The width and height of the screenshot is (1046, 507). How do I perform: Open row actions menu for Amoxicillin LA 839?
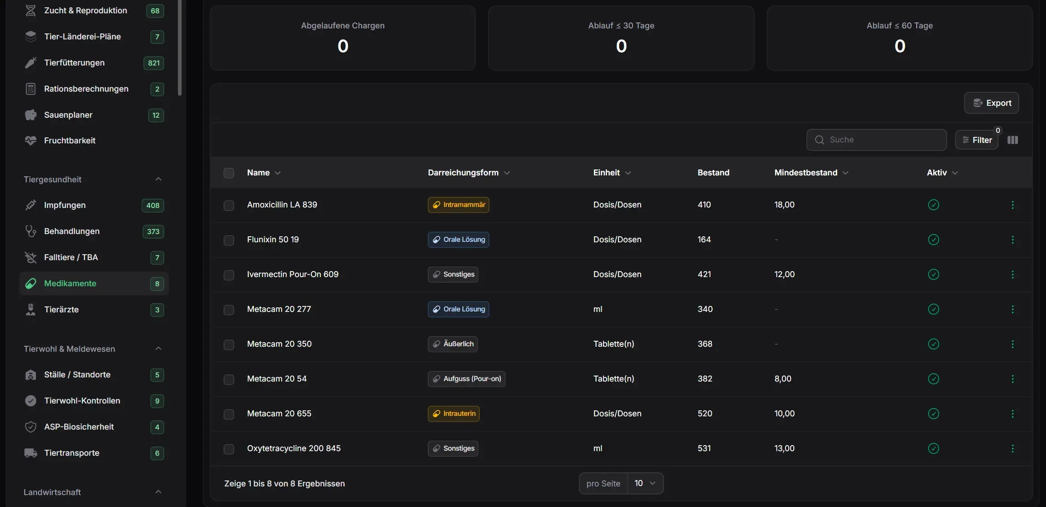[1013, 205]
